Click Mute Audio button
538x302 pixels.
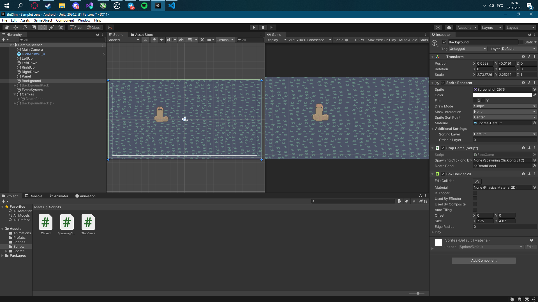click(408, 40)
